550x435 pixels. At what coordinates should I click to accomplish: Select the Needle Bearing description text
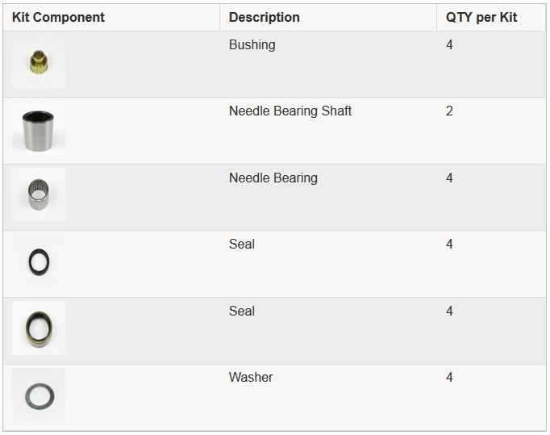coord(273,178)
